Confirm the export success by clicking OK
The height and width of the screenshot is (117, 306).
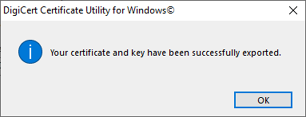pyautogui.click(x=263, y=100)
